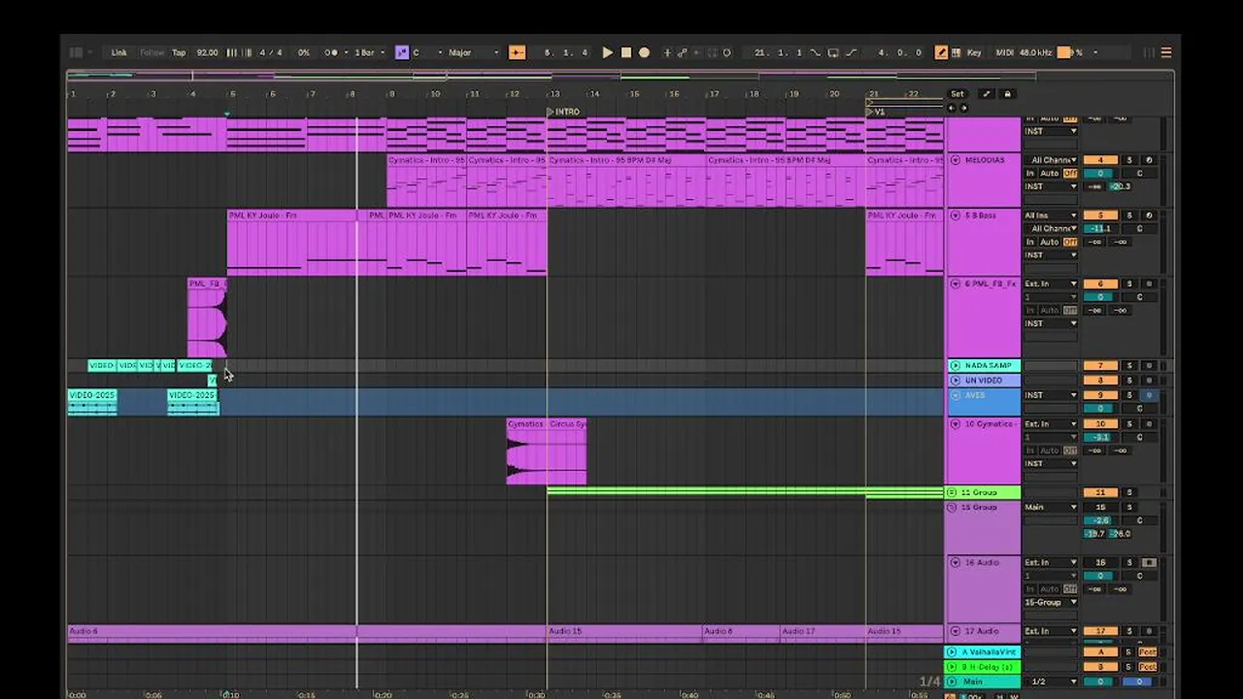Unfold the UN VIDEO track
1243x699 pixels.
coord(955,381)
